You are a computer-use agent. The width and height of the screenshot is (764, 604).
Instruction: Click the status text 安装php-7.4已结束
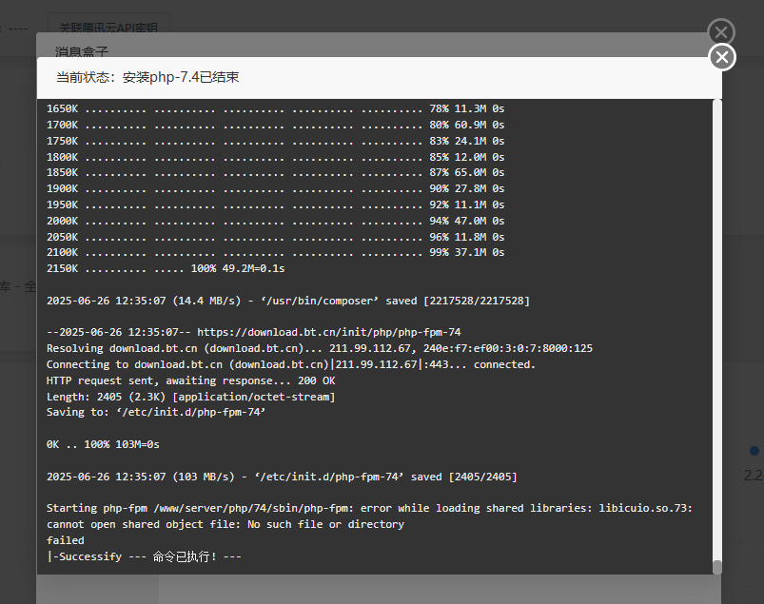(x=181, y=77)
